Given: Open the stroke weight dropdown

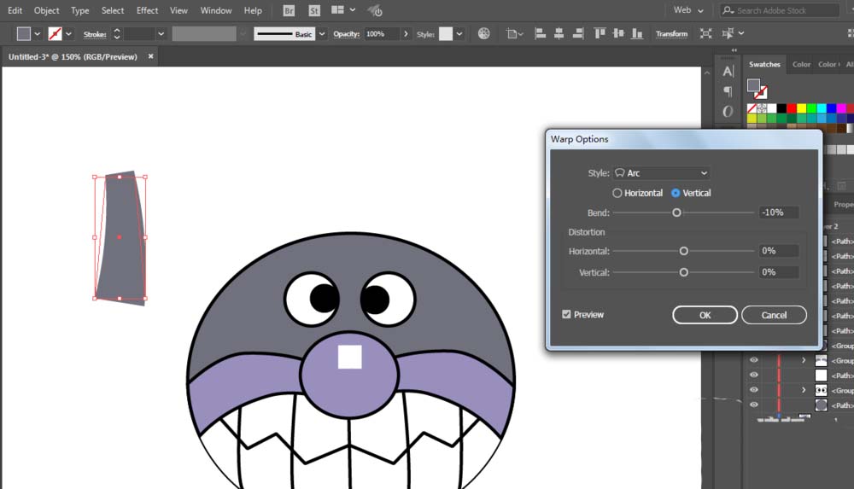Looking at the screenshot, I should [161, 34].
